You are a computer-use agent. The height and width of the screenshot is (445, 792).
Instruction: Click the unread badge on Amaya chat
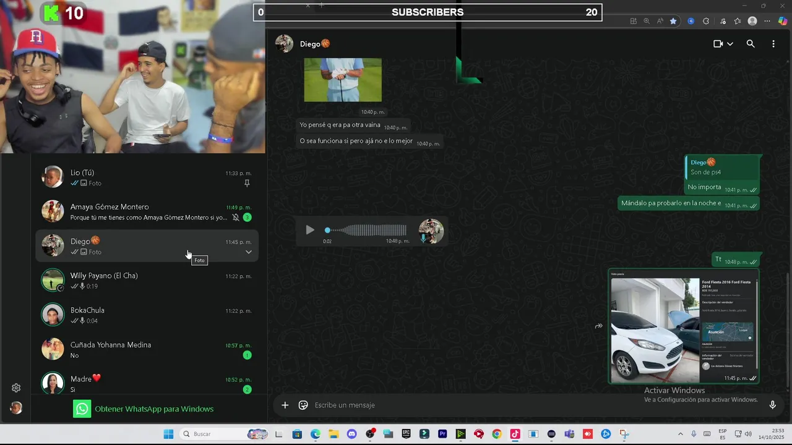click(247, 218)
